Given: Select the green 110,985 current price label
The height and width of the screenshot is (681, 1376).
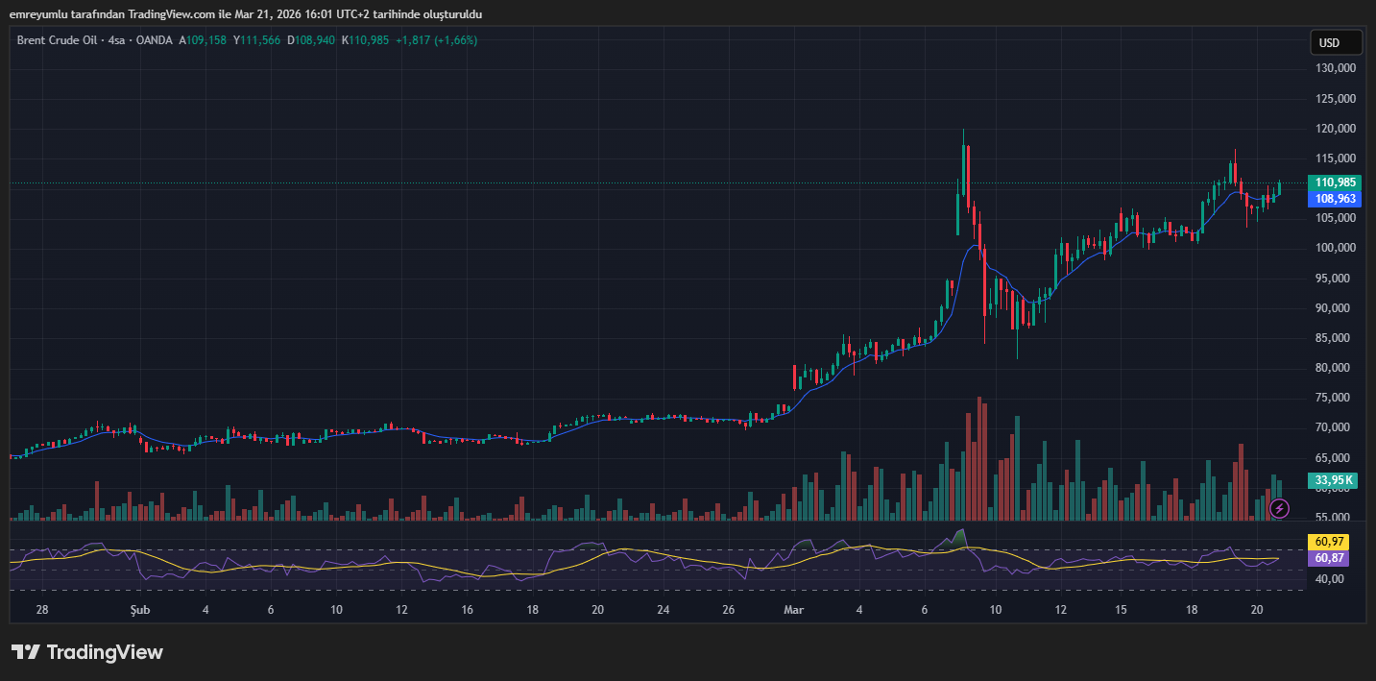Looking at the screenshot, I should (x=1336, y=182).
